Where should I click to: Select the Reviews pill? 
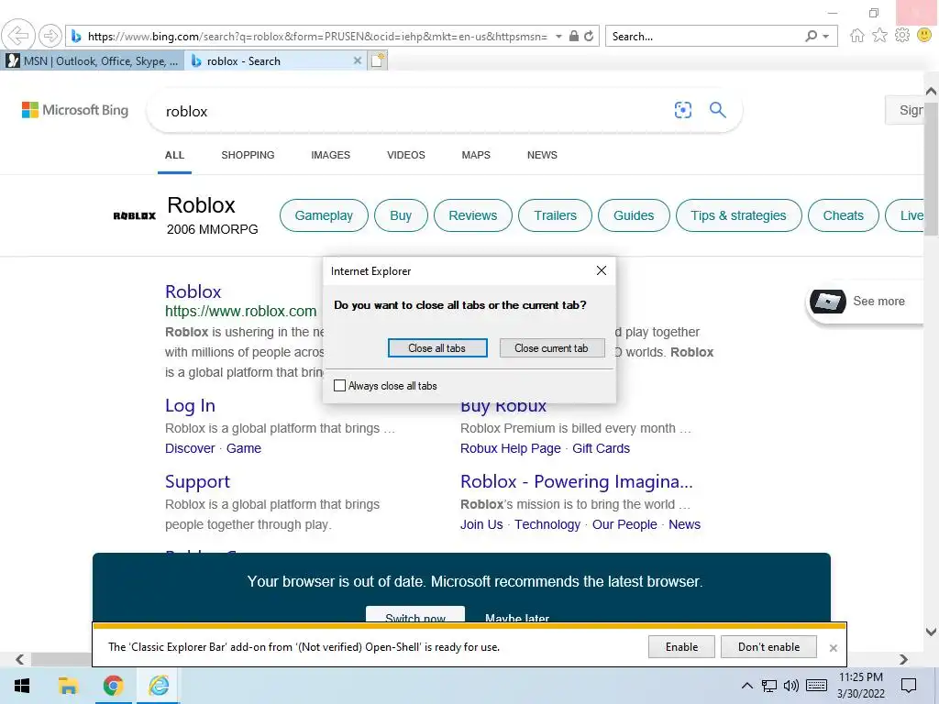(473, 215)
